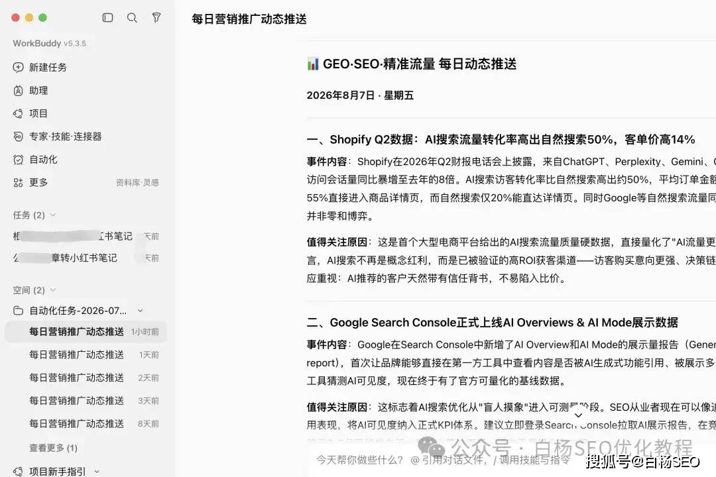Open task 章转小红书笔记

coord(86,258)
